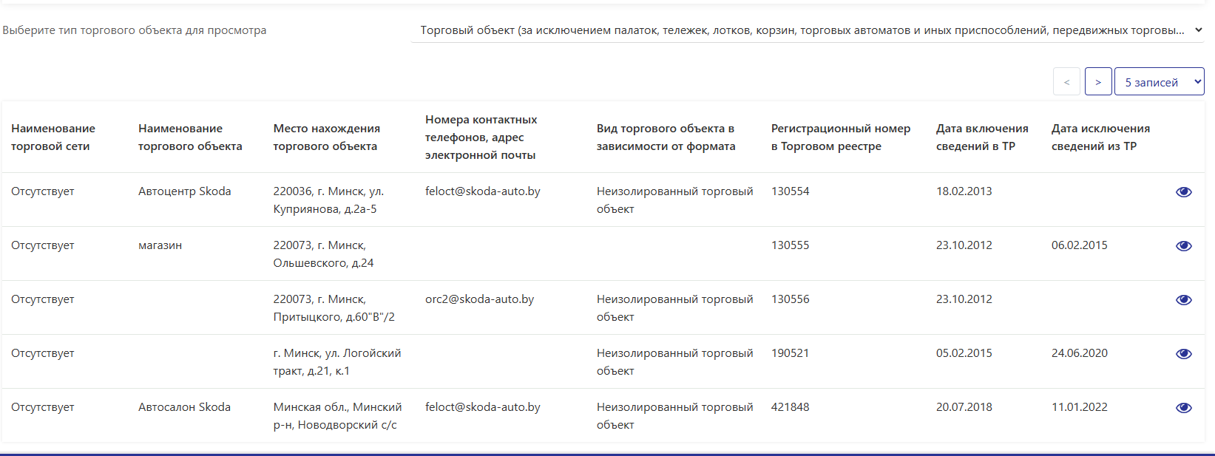This screenshot has height=456, width=1215.
Task: Expand the trade object type dropdown
Action: click(808, 30)
